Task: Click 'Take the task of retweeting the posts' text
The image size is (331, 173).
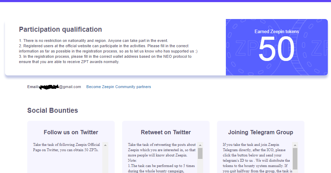Action: click(x=162, y=144)
